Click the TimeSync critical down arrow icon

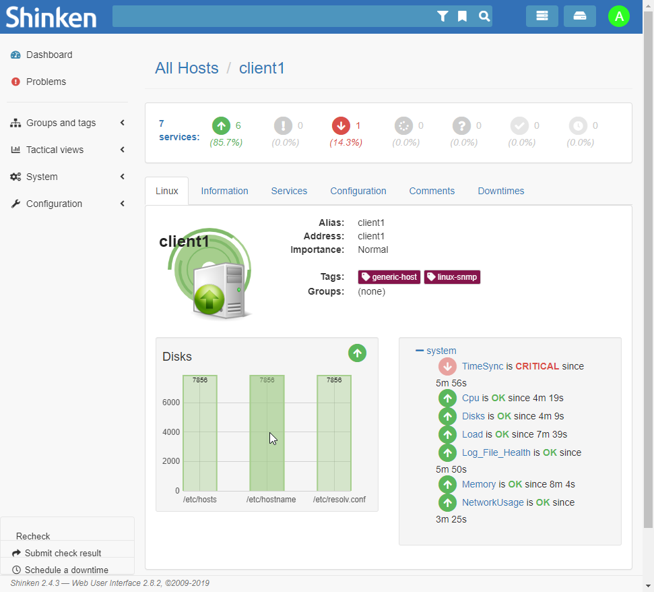pyautogui.click(x=447, y=367)
